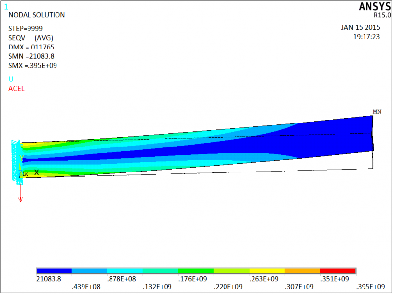Click the red ACEL legend label
Viewport: 393px width, 294px height.
tap(16, 89)
